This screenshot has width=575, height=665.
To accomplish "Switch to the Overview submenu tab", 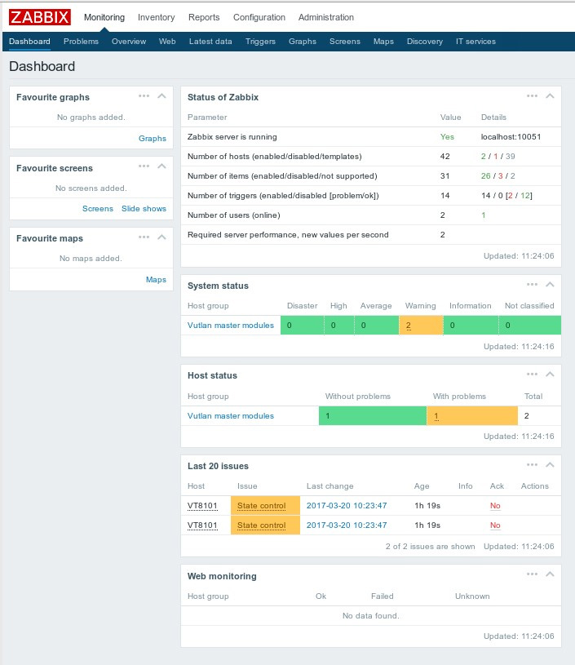I will [129, 42].
